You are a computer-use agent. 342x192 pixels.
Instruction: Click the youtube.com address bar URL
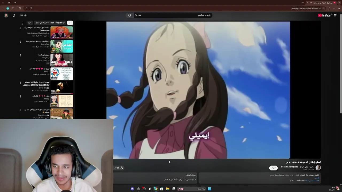[306, 8]
